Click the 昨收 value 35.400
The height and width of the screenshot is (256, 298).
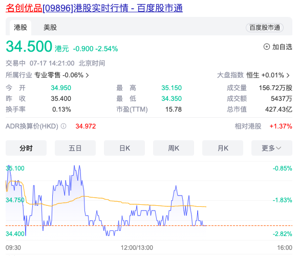61,99
